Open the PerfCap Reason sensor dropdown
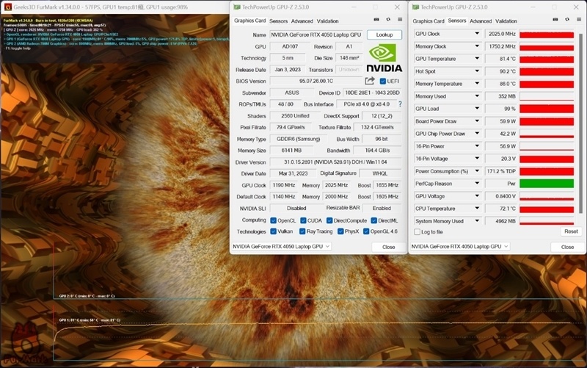The image size is (587, 368). pos(477,184)
